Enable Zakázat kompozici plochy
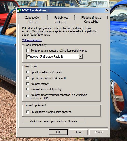127x141 pixels. click(28, 89)
